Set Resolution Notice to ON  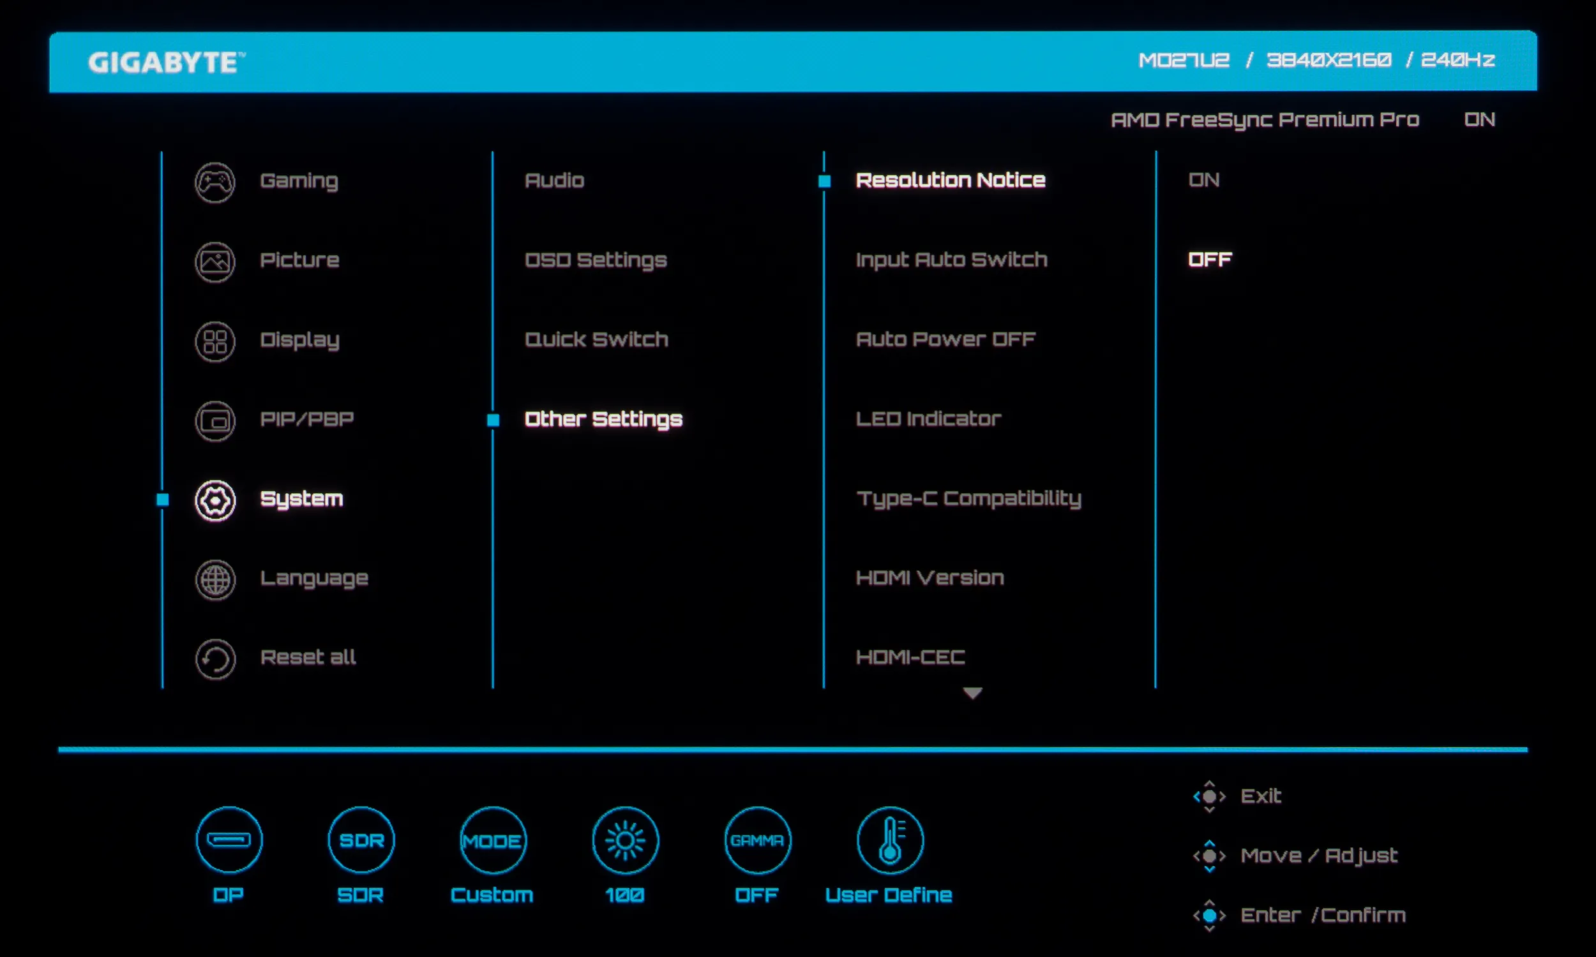(x=1204, y=180)
